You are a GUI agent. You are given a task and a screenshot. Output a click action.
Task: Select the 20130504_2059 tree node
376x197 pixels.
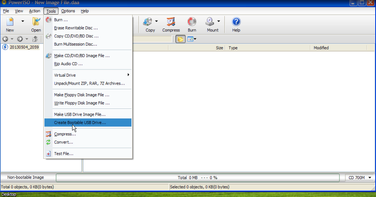[24, 47]
